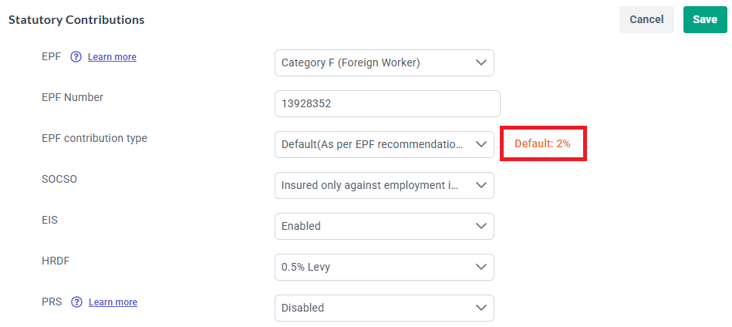Expand the EIS Enabled dropdown

tap(384, 226)
